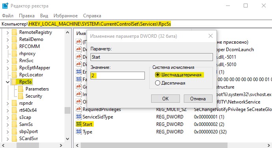Click tree pane horizontal scroll right arrow
The height and width of the screenshot is (148, 272).
(61, 145)
